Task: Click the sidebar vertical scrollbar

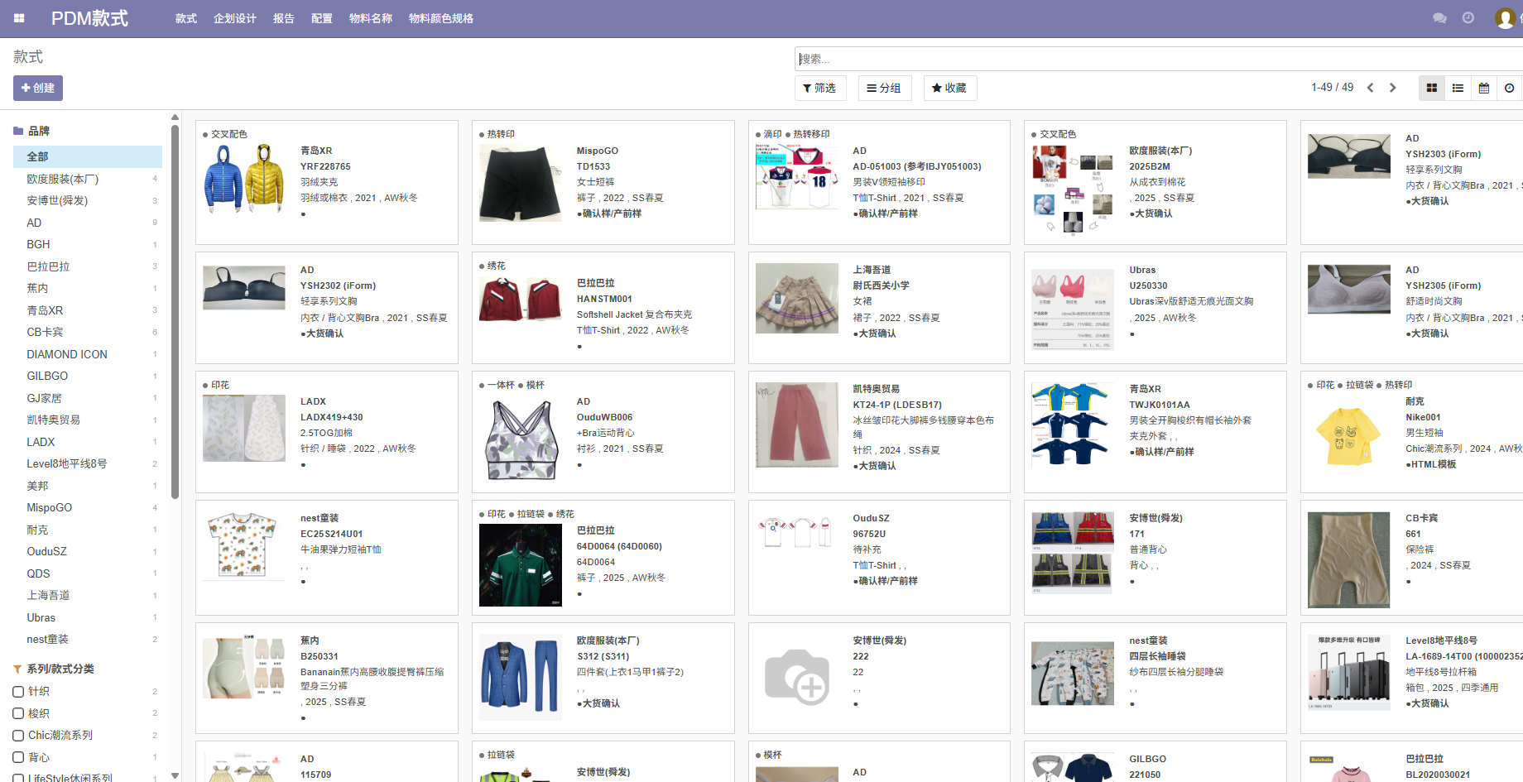Action: (175, 310)
